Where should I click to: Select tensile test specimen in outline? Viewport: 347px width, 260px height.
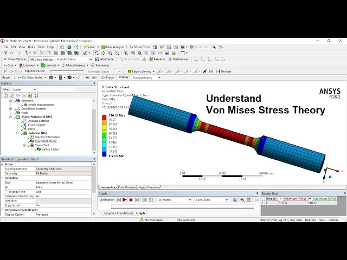pyautogui.click(x=41, y=105)
